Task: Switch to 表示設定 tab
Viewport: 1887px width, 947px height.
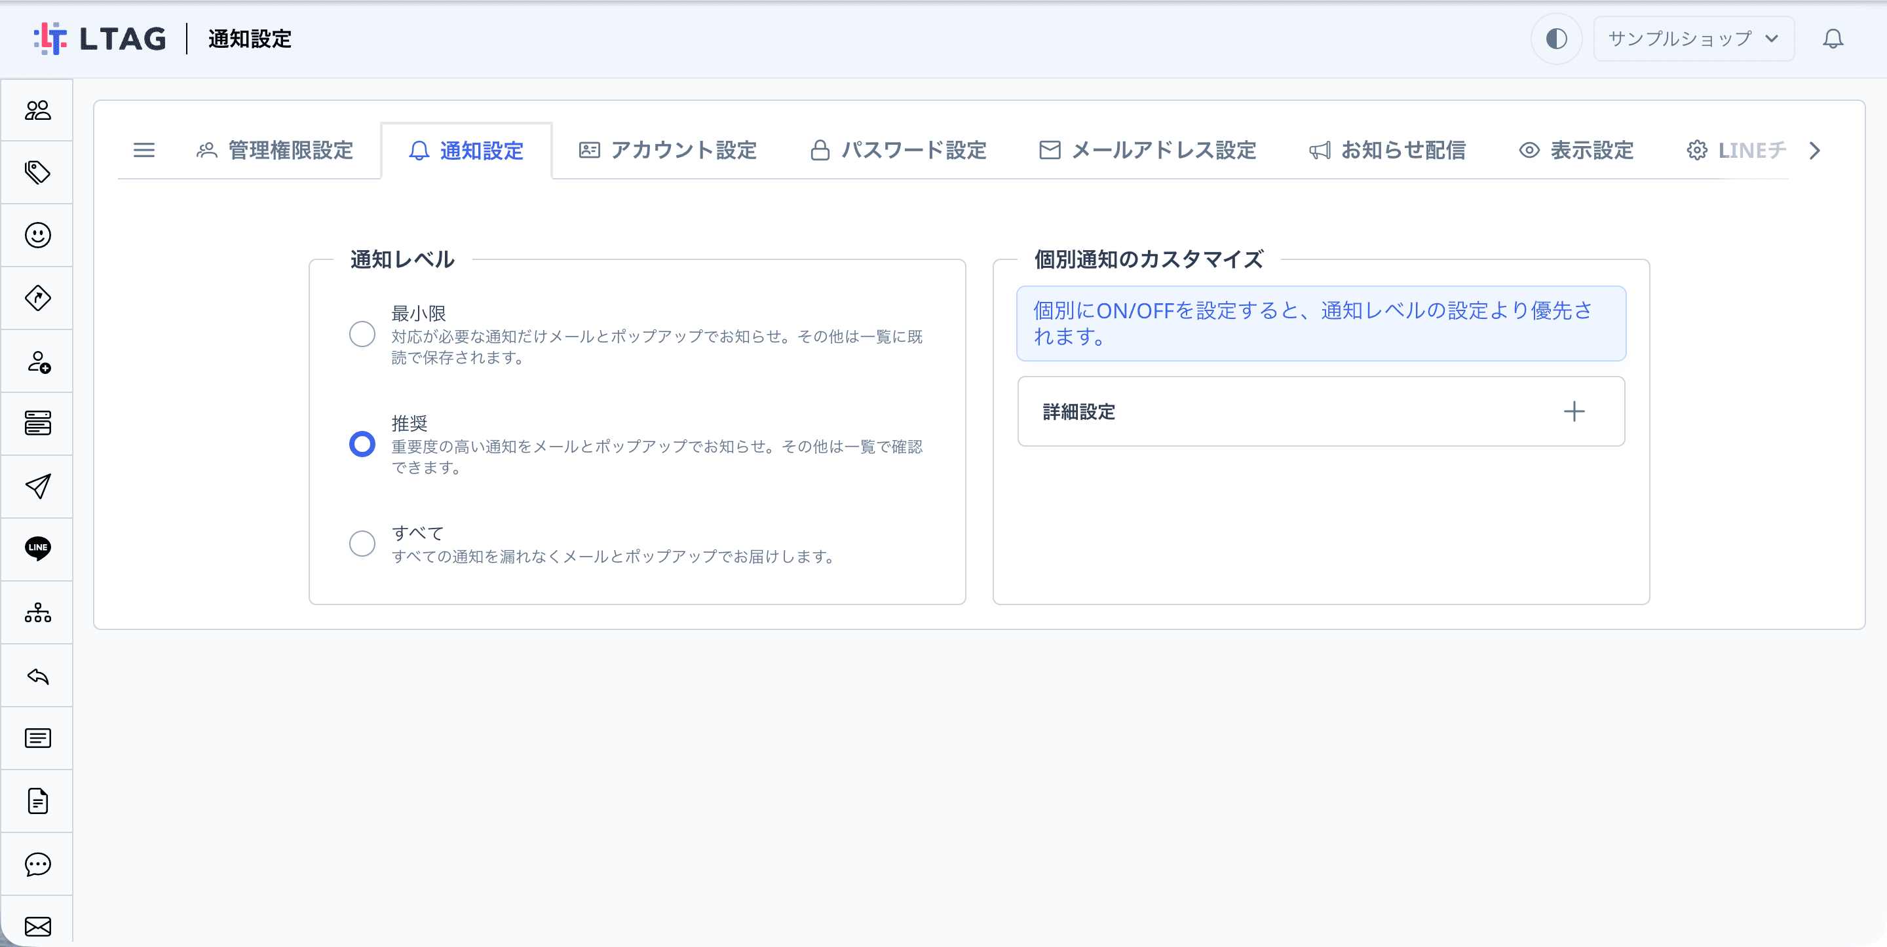Action: pyautogui.click(x=1576, y=150)
